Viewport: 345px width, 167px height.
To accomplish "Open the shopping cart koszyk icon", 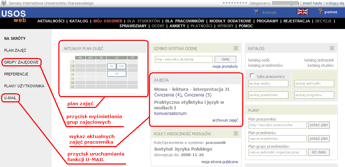I will tap(256, 12).
